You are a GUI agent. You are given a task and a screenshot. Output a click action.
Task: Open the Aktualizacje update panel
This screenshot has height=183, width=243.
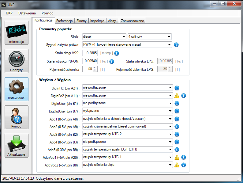click(x=17, y=145)
